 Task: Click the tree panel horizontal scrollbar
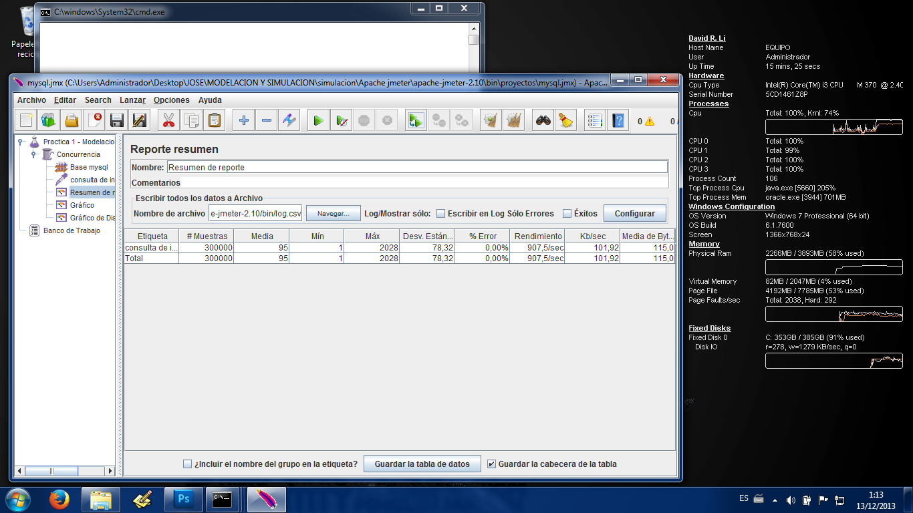click(66, 471)
